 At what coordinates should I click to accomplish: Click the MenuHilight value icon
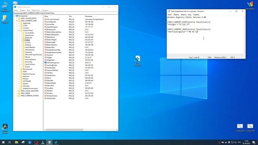[46, 83]
